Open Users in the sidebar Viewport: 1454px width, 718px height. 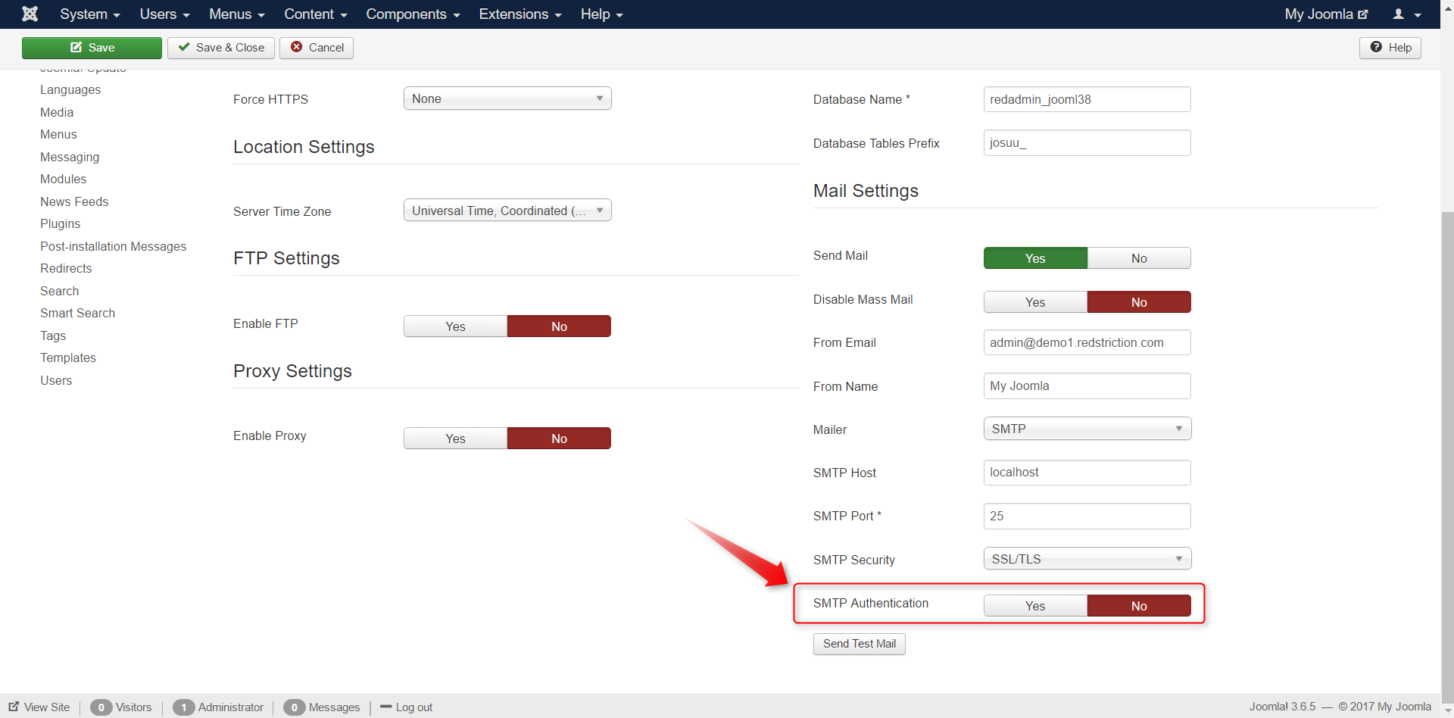click(x=56, y=380)
